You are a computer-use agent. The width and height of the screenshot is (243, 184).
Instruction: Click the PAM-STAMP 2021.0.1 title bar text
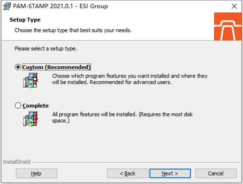(60, 6)
